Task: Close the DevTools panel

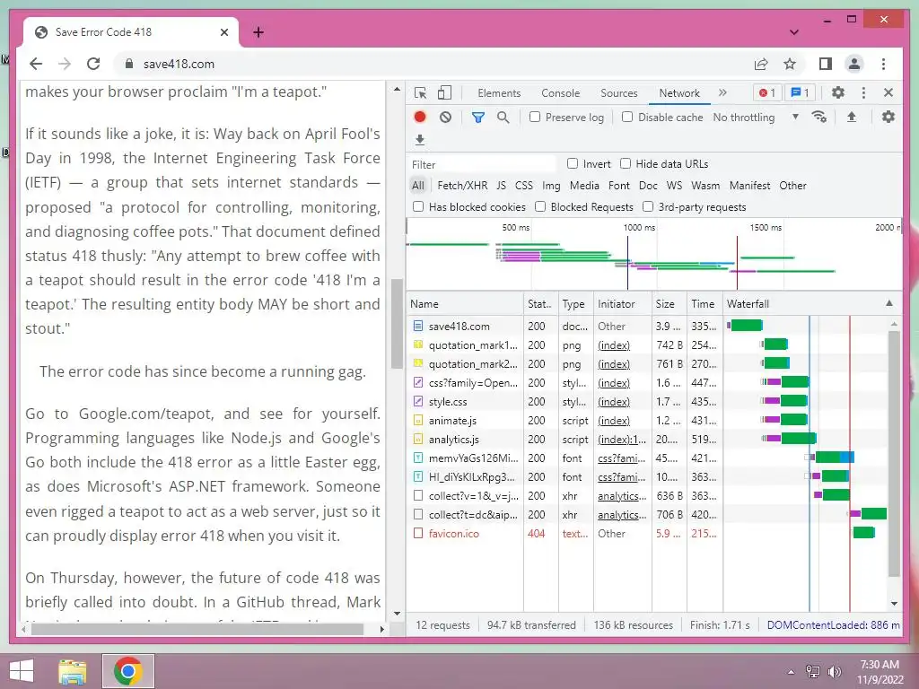Action: (888, 92)
